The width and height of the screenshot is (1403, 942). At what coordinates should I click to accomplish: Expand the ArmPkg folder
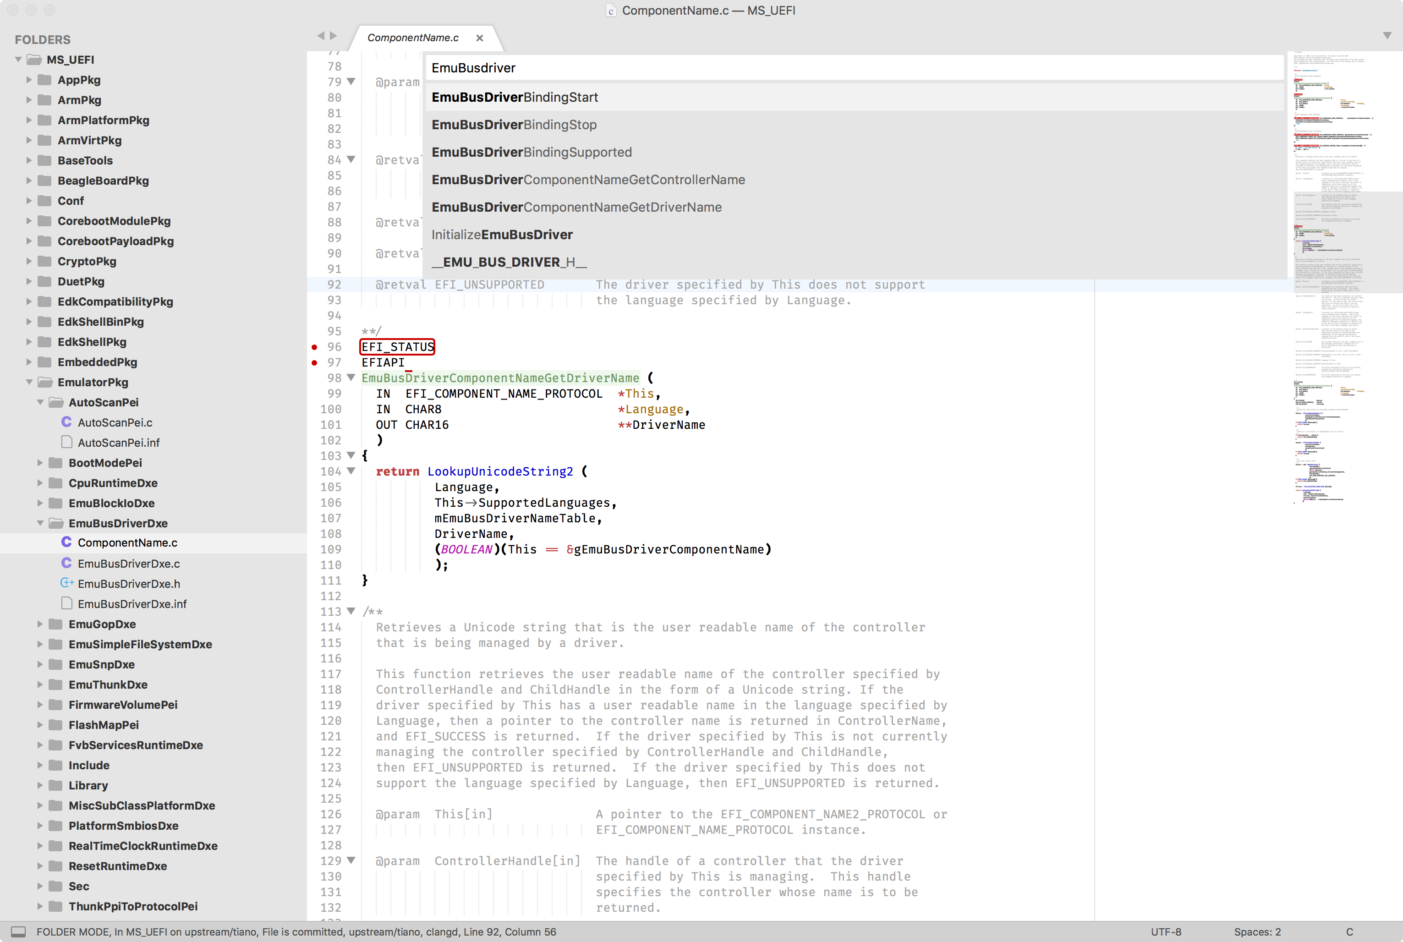coord(29,100)
